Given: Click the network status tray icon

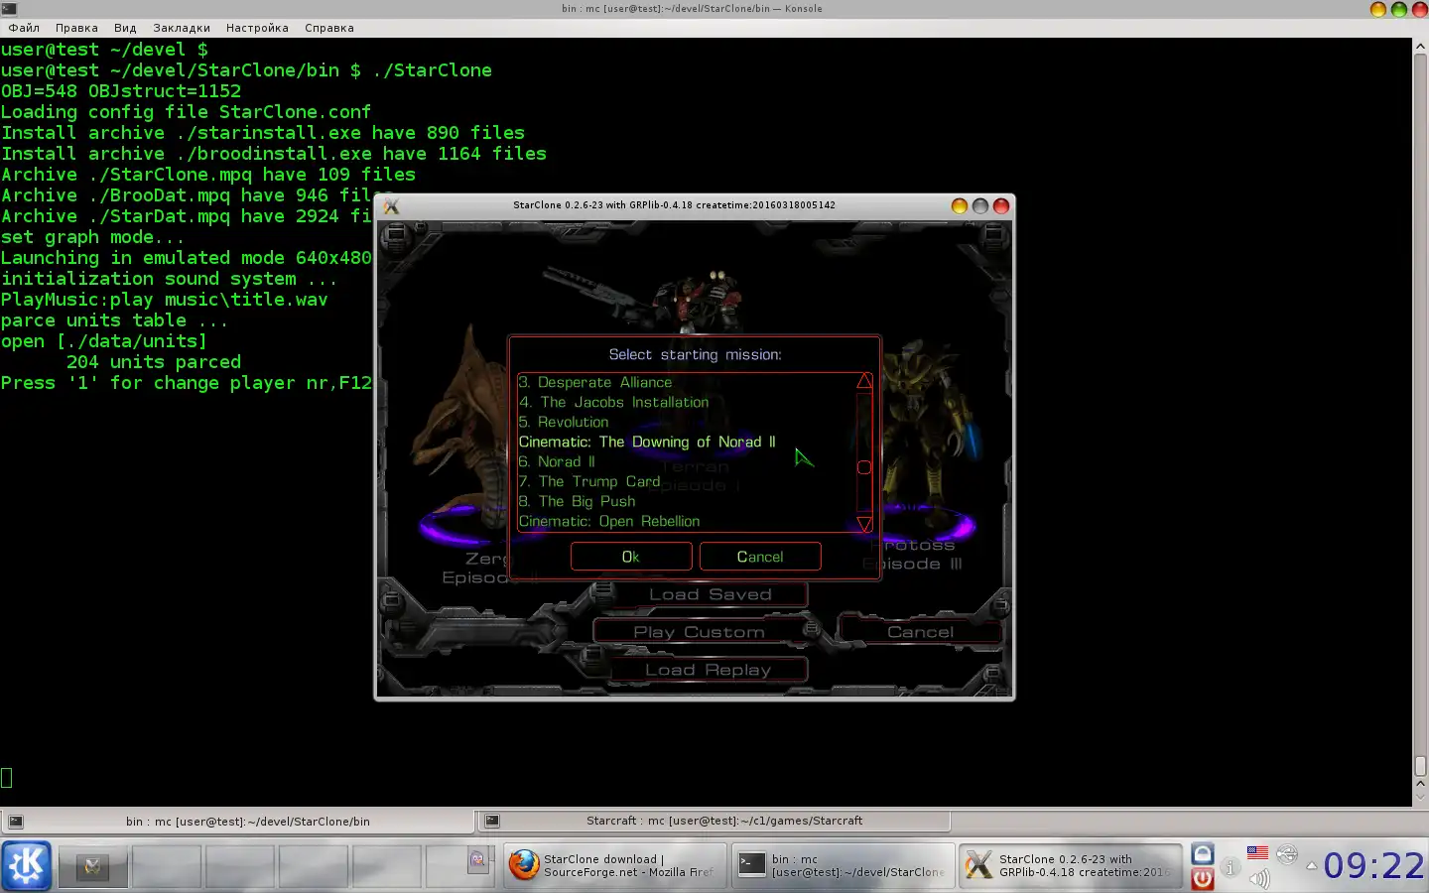Looking at the screenshot, I should (x=1287, y=854).
